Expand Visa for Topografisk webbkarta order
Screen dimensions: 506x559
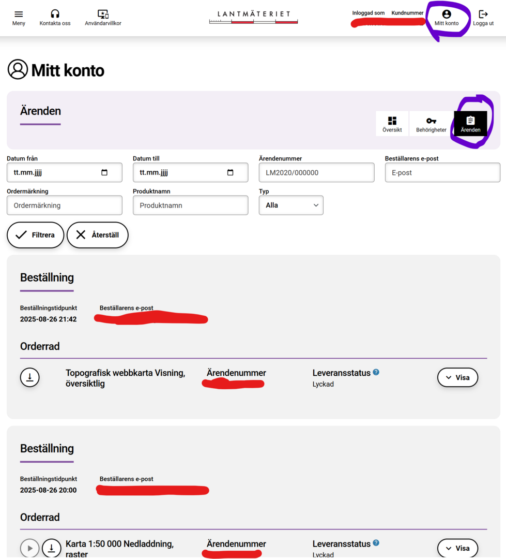pos(457,378)
